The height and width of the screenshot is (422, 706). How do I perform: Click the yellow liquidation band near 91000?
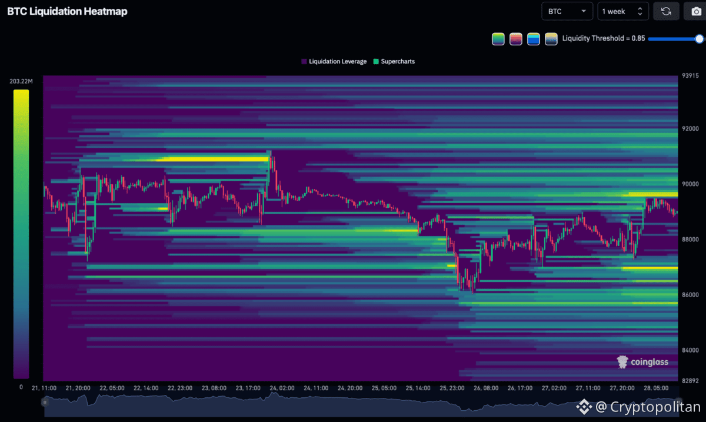212,159
